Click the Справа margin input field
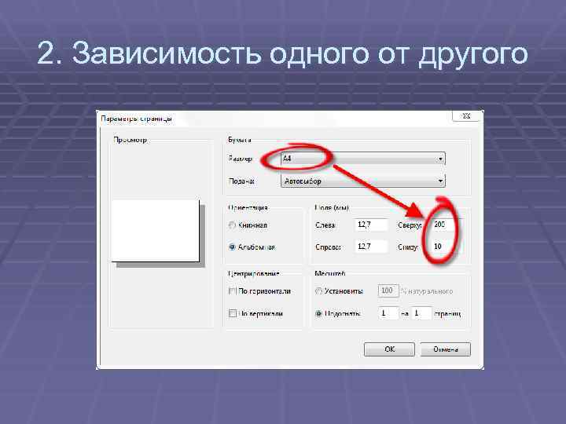566x424 pixels. coord(371,247)
